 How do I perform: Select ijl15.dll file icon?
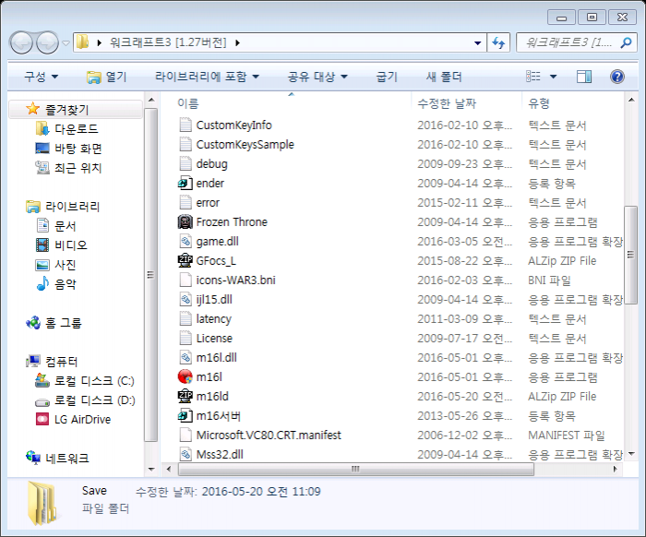point(185,299)
